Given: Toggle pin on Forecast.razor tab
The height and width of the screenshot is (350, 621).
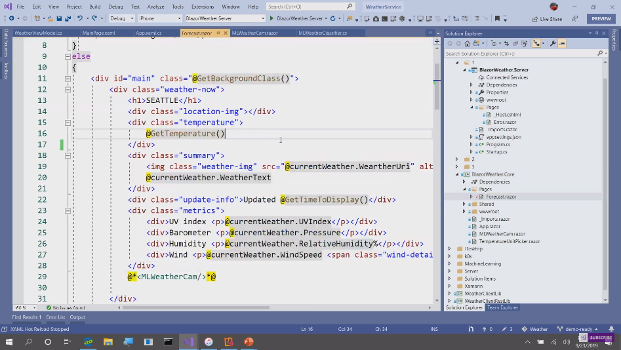Looking at the screenshot, I should click(x=218, y=33).
